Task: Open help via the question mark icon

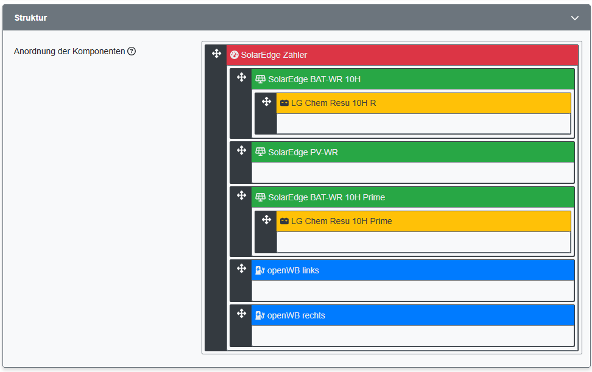Action: 132,52
